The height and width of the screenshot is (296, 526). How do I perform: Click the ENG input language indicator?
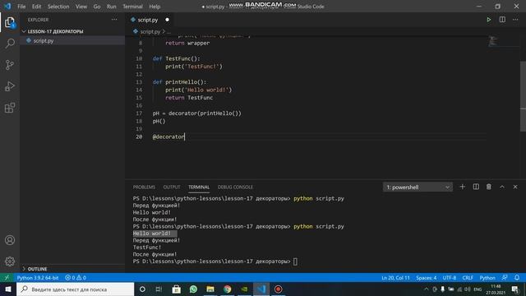[478, 289]
